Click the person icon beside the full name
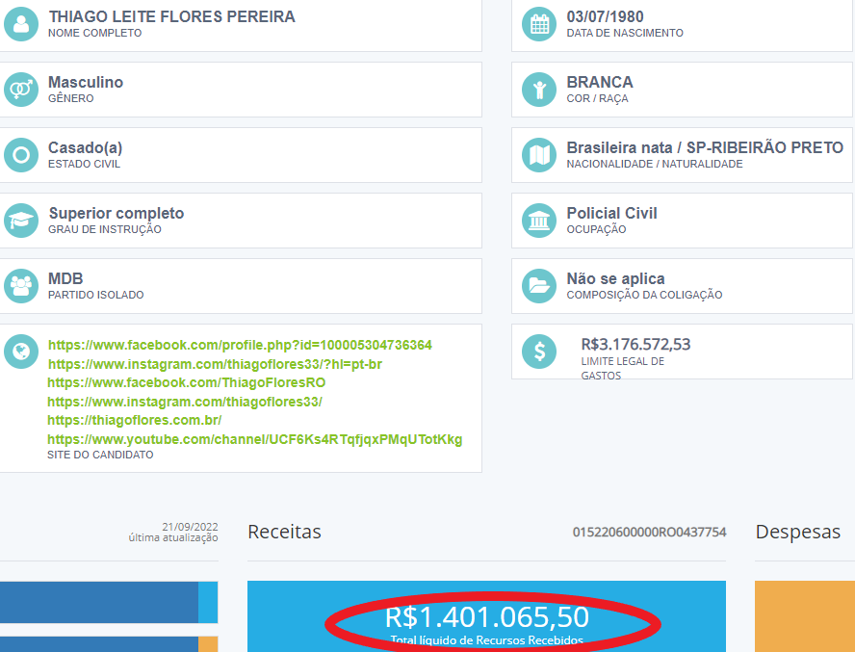855x652 pixels. tap(21, 24)
